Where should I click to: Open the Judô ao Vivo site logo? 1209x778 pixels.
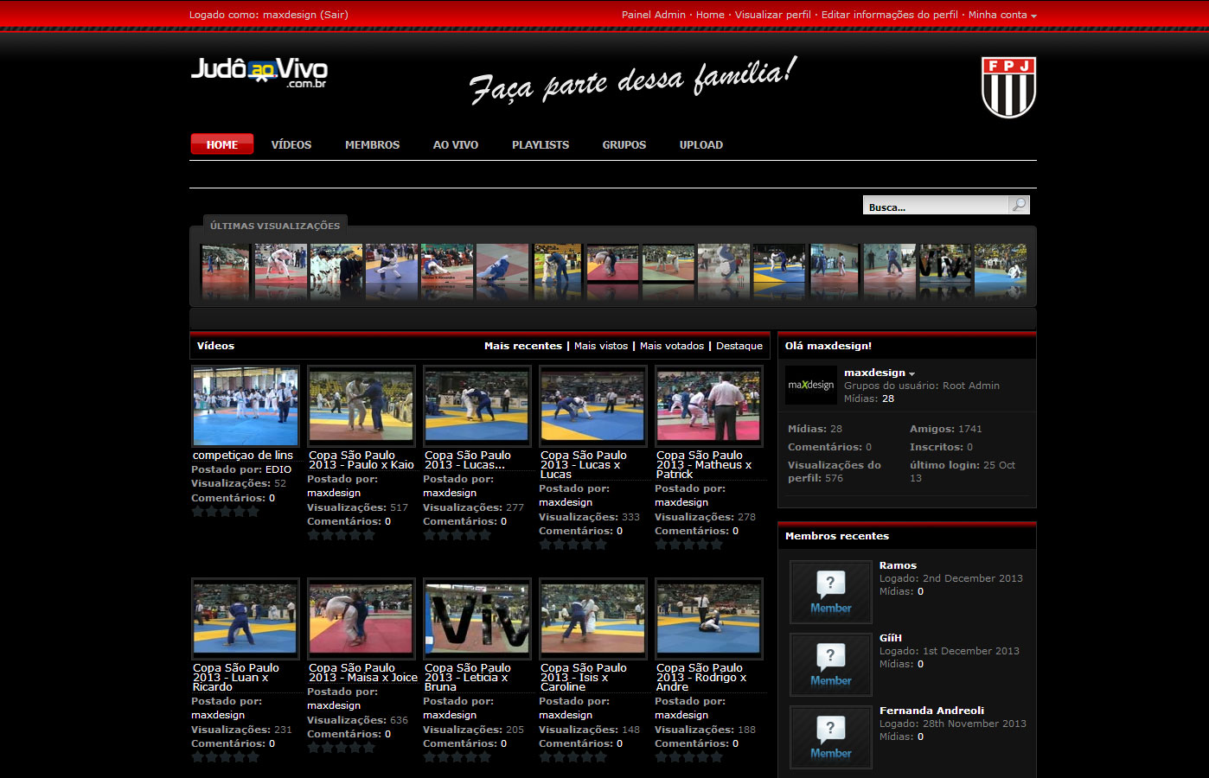[x=259, y=73]
